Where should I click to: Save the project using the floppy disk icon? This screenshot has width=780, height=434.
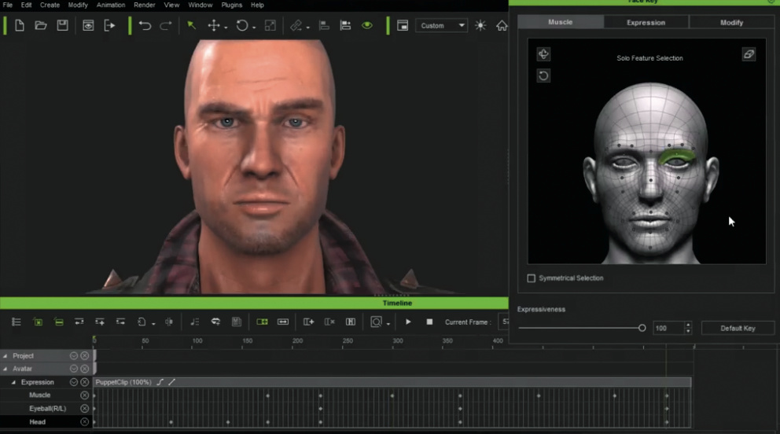click(x=61, y=26)
